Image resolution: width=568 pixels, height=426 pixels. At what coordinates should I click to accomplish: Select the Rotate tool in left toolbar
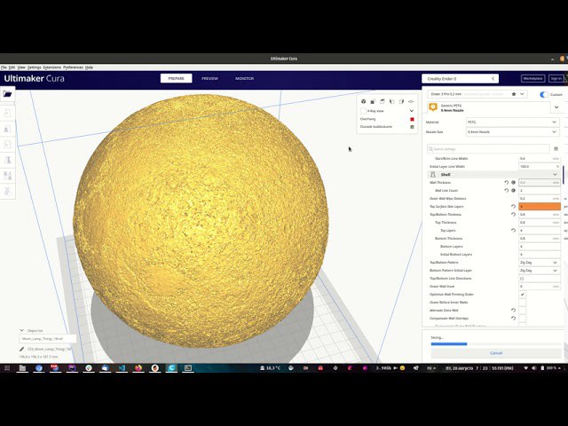tap(8, 145)
